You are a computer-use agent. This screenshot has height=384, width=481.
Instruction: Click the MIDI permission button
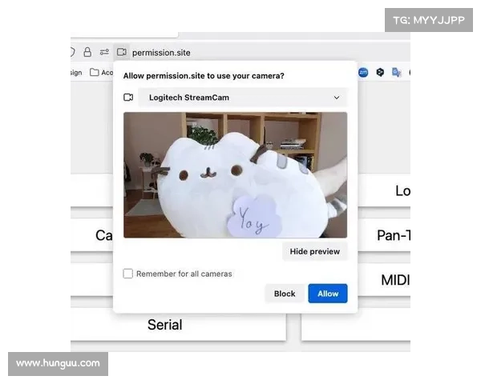point(394,280)
